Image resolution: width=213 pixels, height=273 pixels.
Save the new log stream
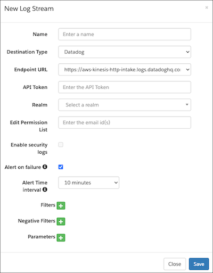coord(199,264)
